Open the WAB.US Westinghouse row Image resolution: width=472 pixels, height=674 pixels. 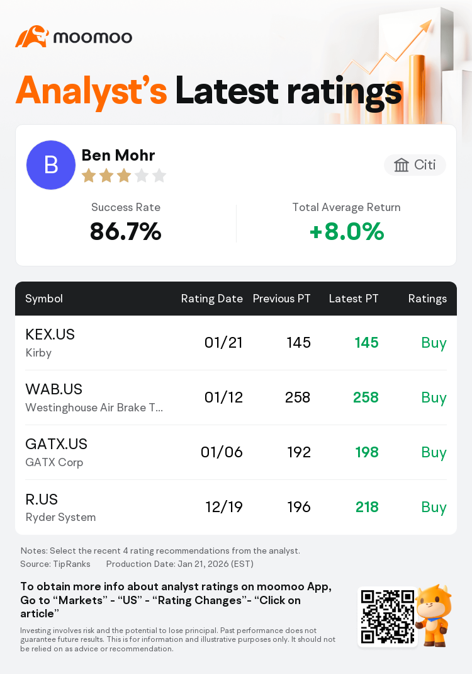236,397
